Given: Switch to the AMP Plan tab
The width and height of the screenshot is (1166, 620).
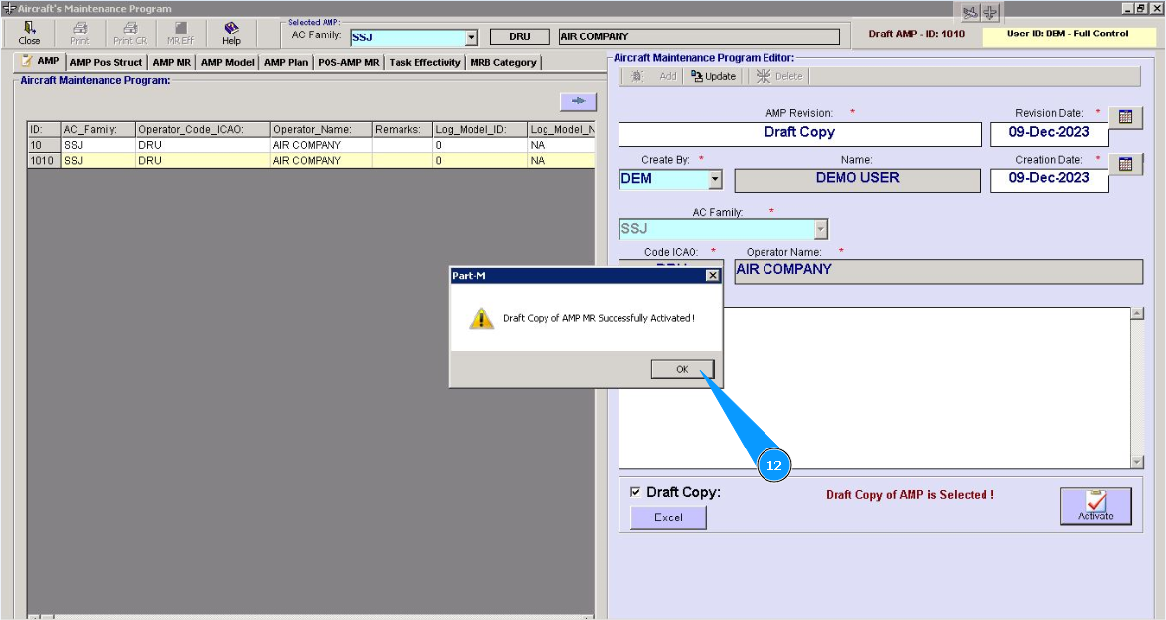Looking at the screenshot, I should point(285,62).
